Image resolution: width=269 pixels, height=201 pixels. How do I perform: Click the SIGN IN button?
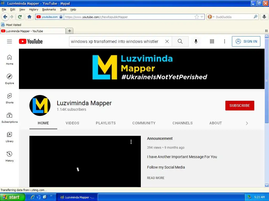(246, 41)
